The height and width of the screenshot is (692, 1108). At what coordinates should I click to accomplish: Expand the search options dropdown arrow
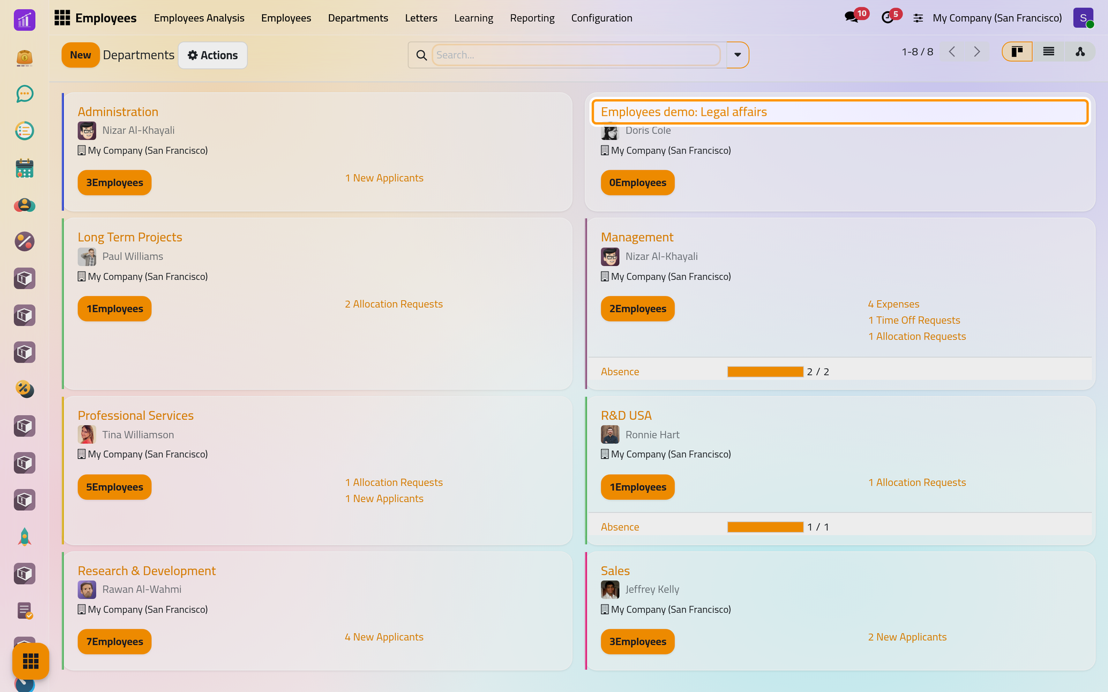pos(738,55)
